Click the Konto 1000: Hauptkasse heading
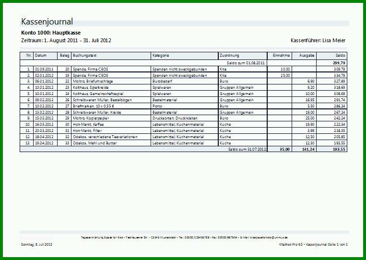 [x=51, y=33]
